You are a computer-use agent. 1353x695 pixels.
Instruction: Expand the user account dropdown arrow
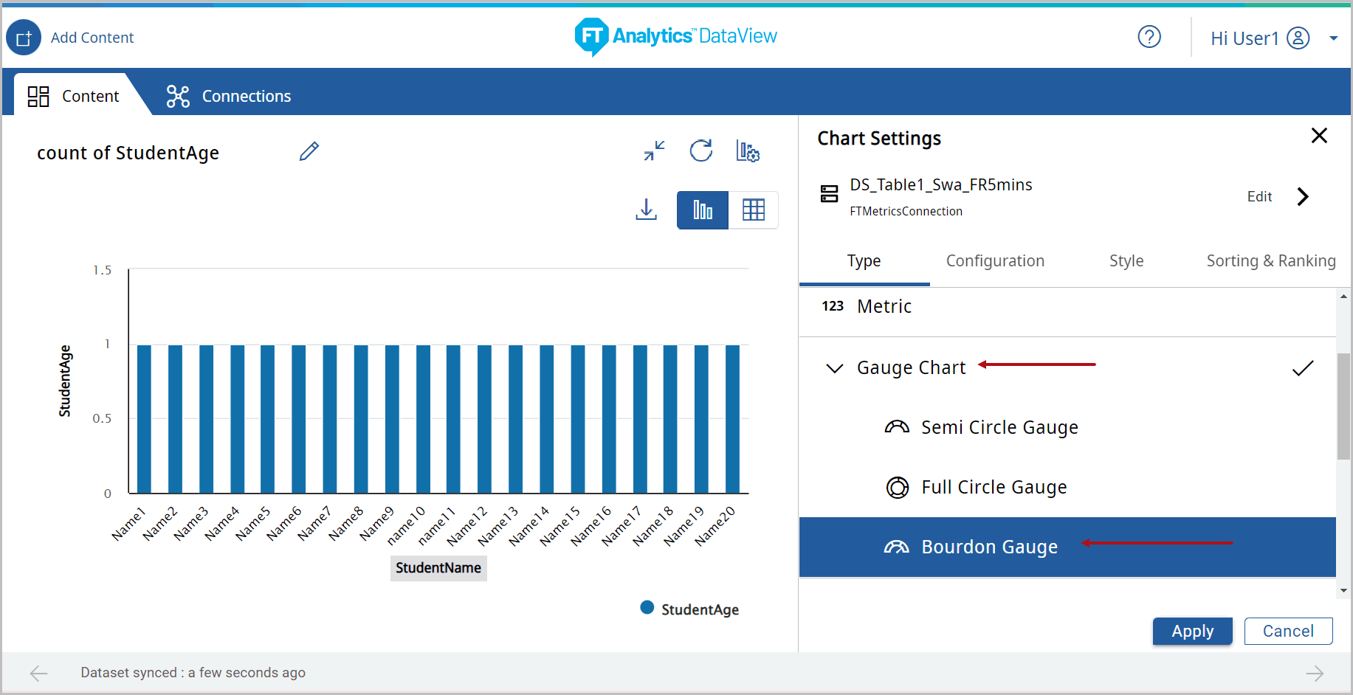1333,38
